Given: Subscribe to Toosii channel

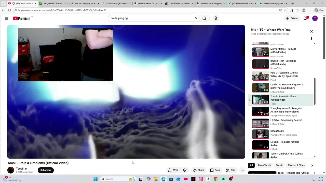Looking at the screenshot, I should tap(46, 170).
